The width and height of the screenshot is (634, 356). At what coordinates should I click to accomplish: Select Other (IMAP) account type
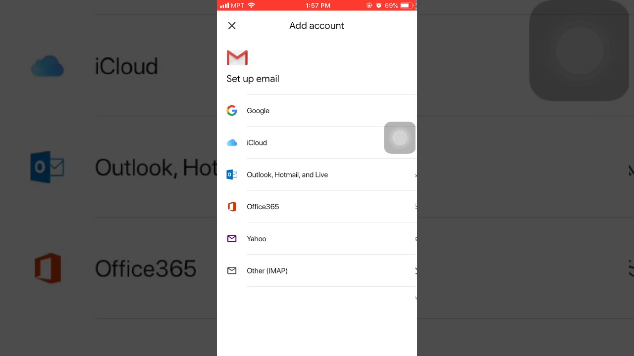pos(317,270)
